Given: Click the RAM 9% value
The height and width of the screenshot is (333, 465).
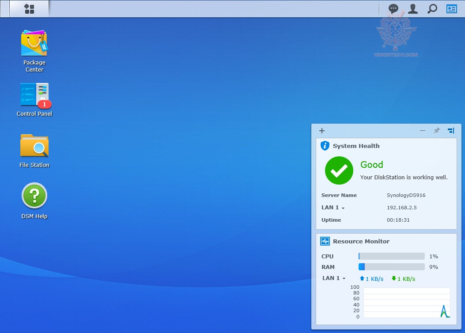Looking at the screenshot, I should point(434,267).
